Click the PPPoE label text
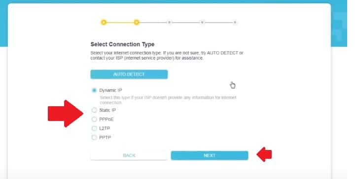 tap(107, 119)
